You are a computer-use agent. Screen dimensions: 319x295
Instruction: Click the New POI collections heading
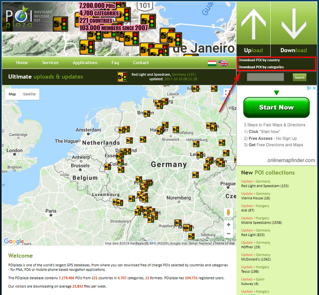[x=268, y=173]
